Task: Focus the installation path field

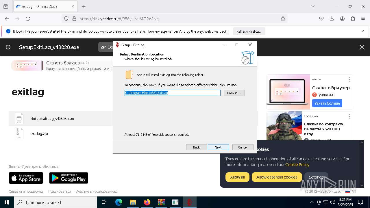Action: pos(173,93)
